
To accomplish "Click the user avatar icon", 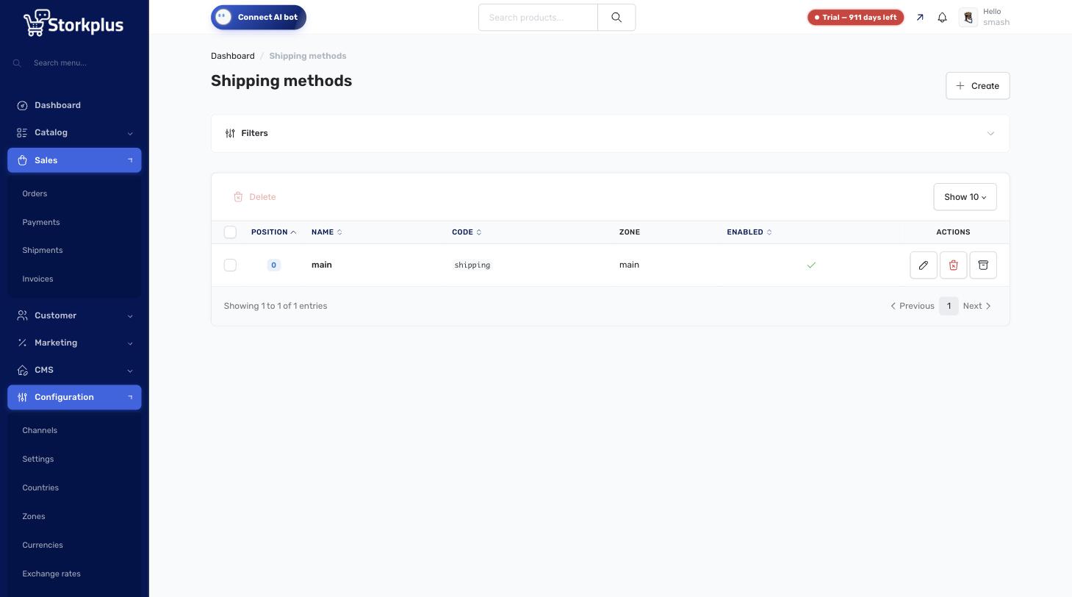I will click(968, 17).
